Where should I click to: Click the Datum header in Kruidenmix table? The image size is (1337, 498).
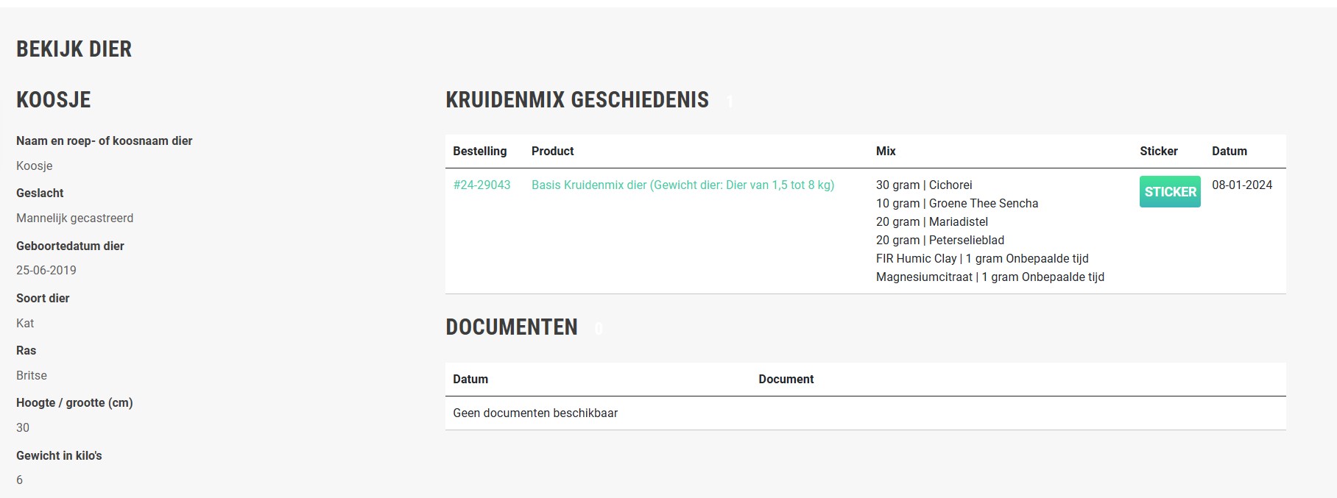(x=1229, y=152)
